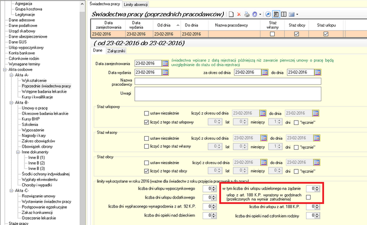The image size is (367, 225).
Task: Check 'ustaw niezależnie' under Staż własny
Action: point(146,138)
